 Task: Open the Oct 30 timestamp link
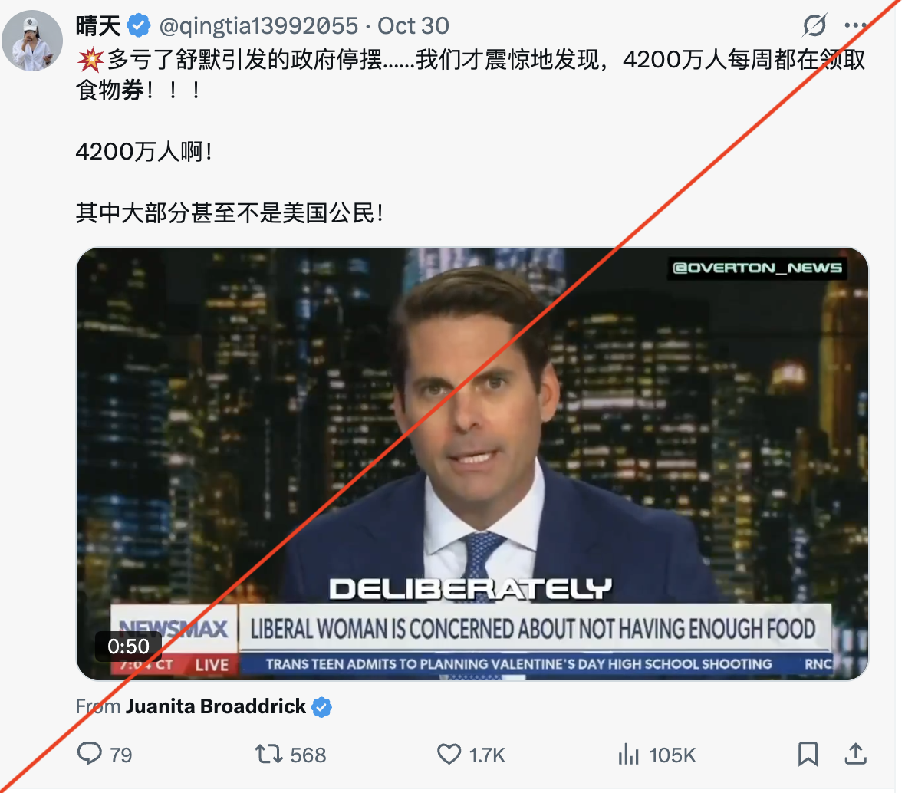pos(413,26)
